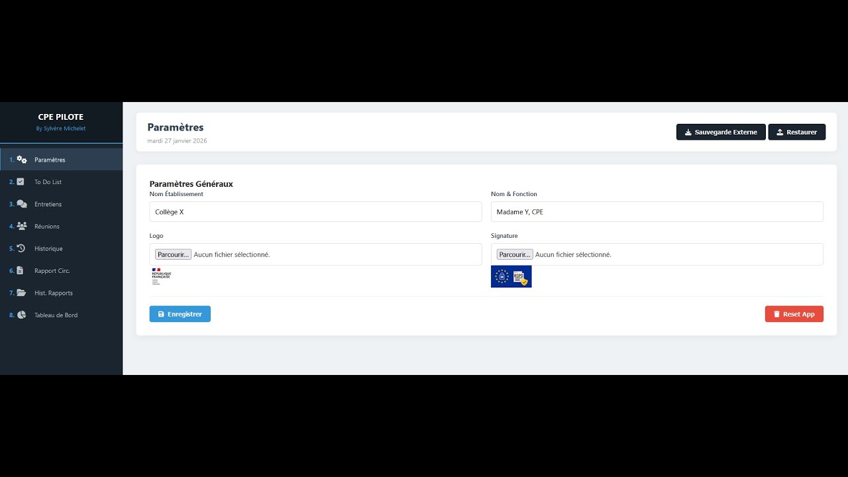
Task: Click the red Reset App button
Action: pyautogui.click(x=794, y=314)
